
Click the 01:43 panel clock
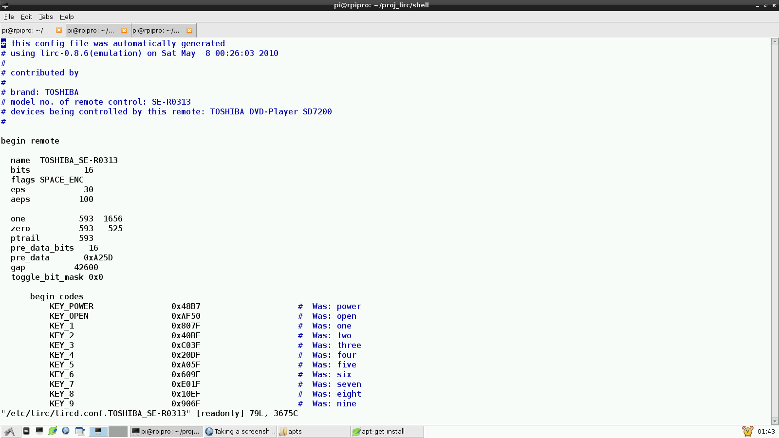click(766, 431)
